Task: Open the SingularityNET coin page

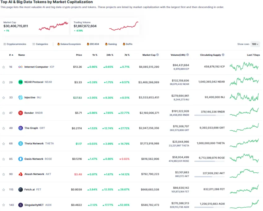Action: coord(35,205)
